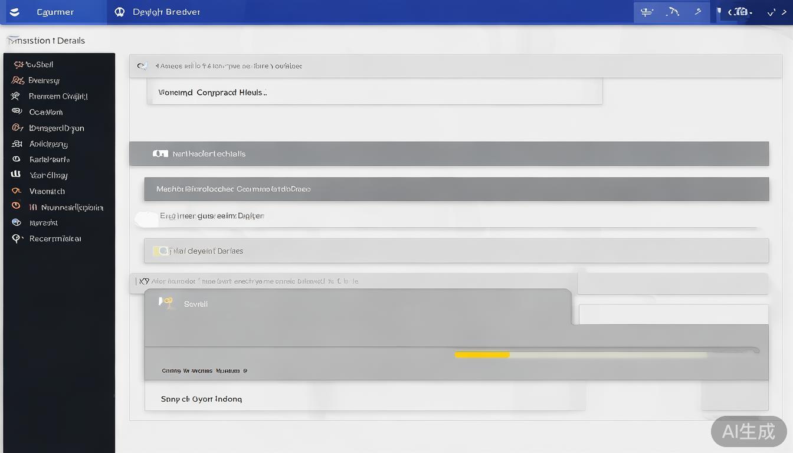793x453 pixels.
Task: Toggle the white switch icon in 'Nerthaderl echialls' bar
Action: click(x=160, y=153)
